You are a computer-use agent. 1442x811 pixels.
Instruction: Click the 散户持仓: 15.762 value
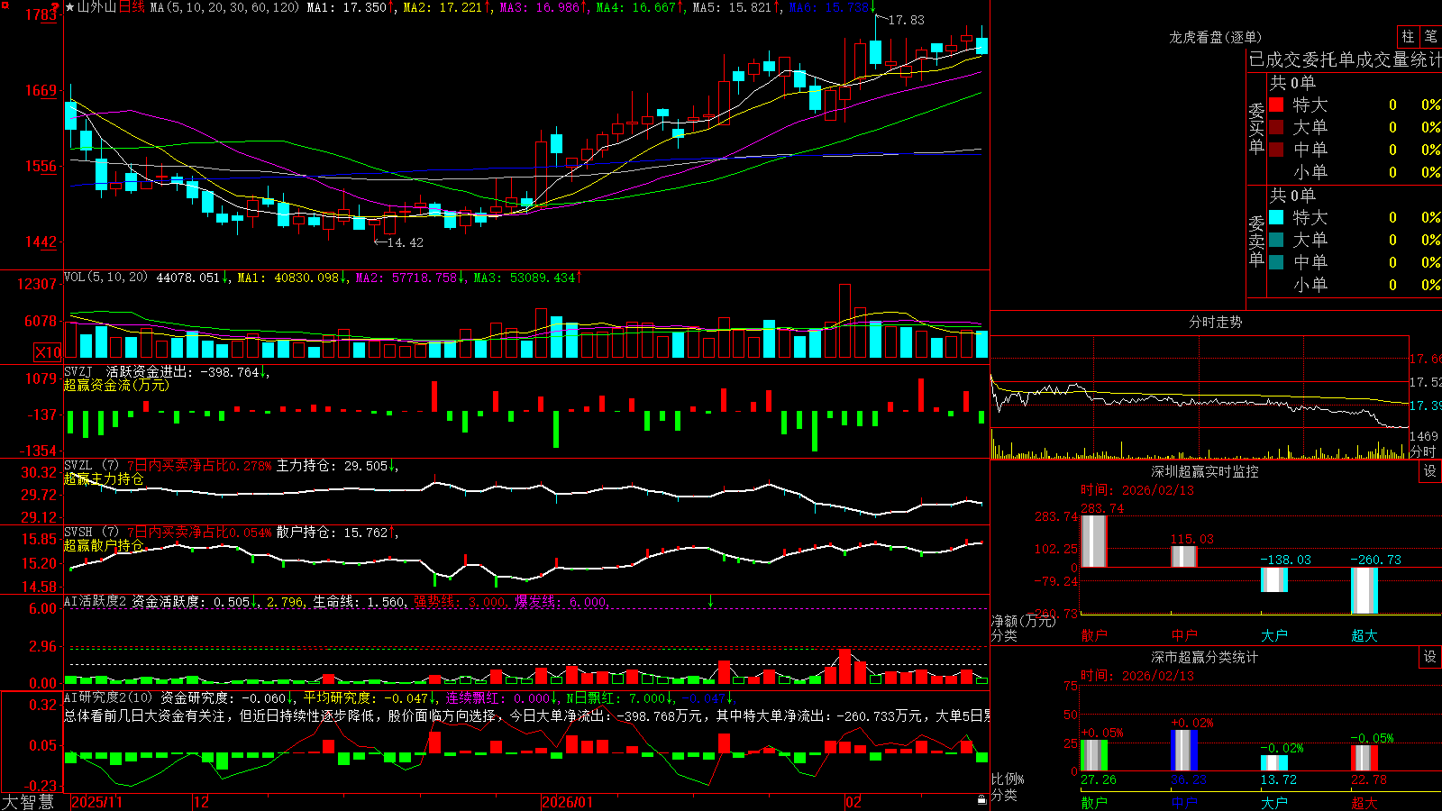pyautogui.click(x=332, y=533)
